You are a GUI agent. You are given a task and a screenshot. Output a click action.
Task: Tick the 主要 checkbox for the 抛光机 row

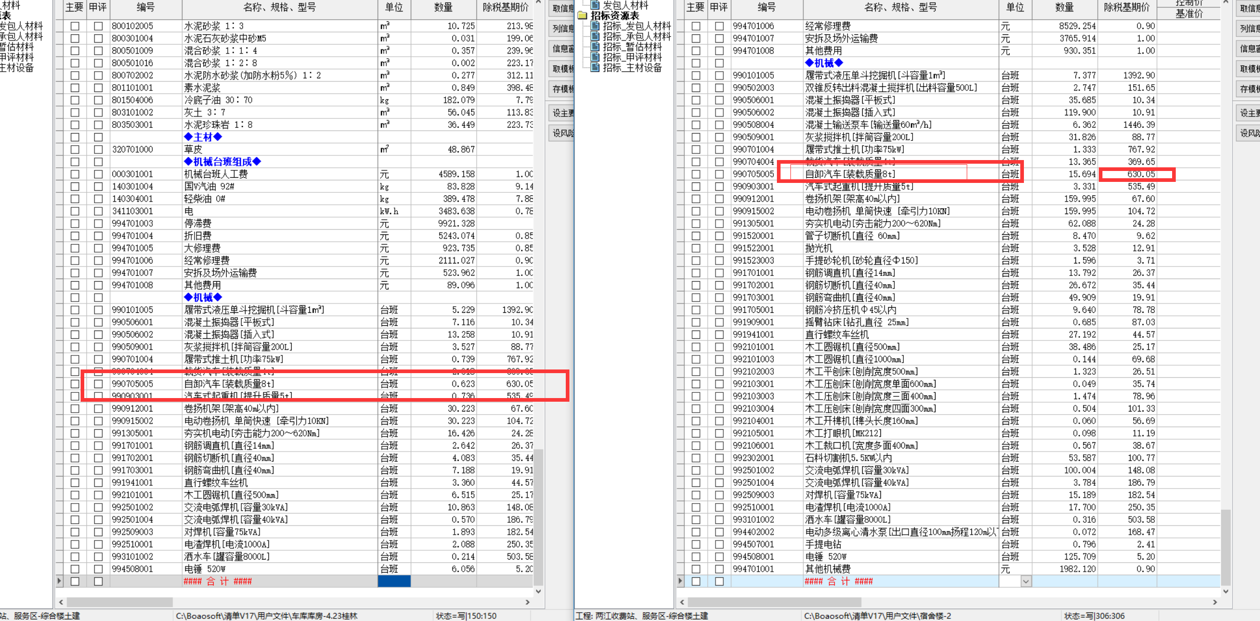click(696, 248)
